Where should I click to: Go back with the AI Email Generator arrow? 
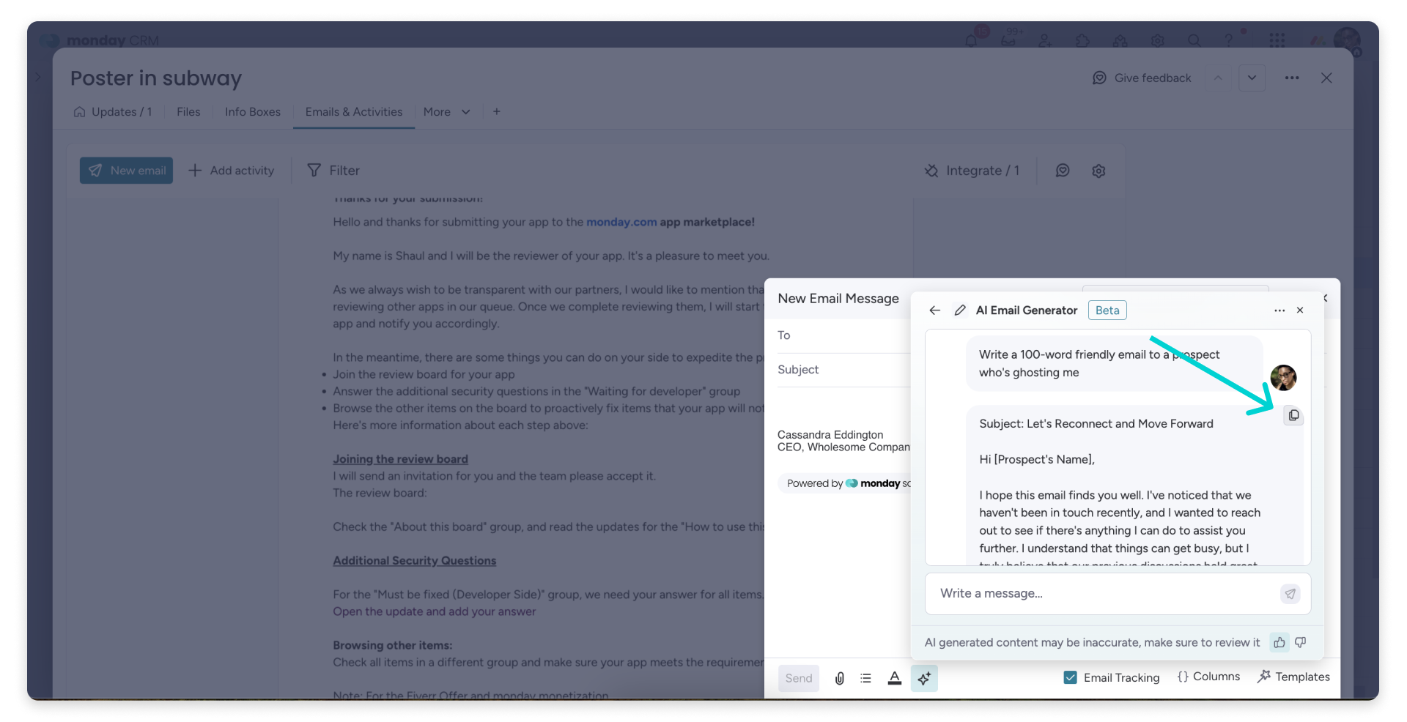(x=934, y=310)
